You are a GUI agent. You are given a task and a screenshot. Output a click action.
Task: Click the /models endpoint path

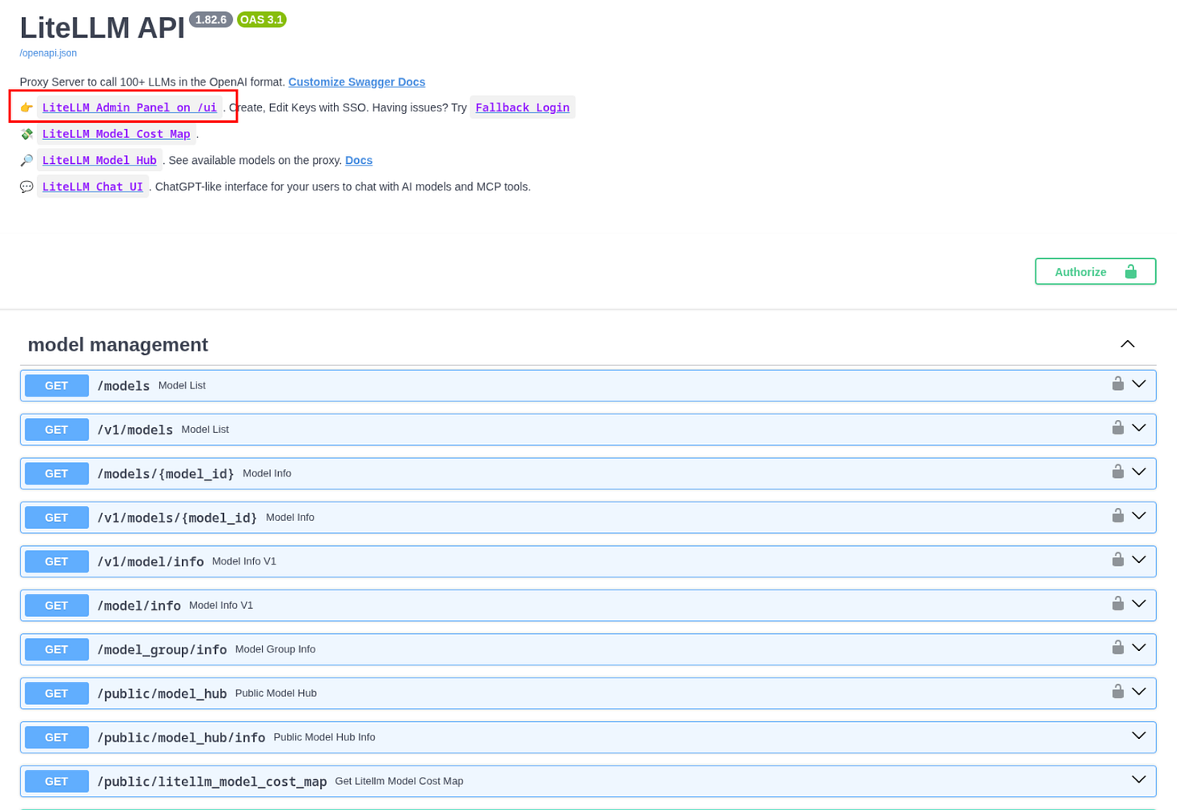pos(124,386)
